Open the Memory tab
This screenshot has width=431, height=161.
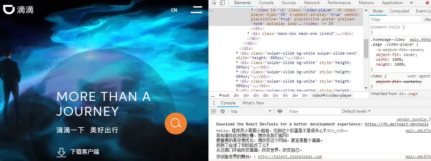click(367, 3)
